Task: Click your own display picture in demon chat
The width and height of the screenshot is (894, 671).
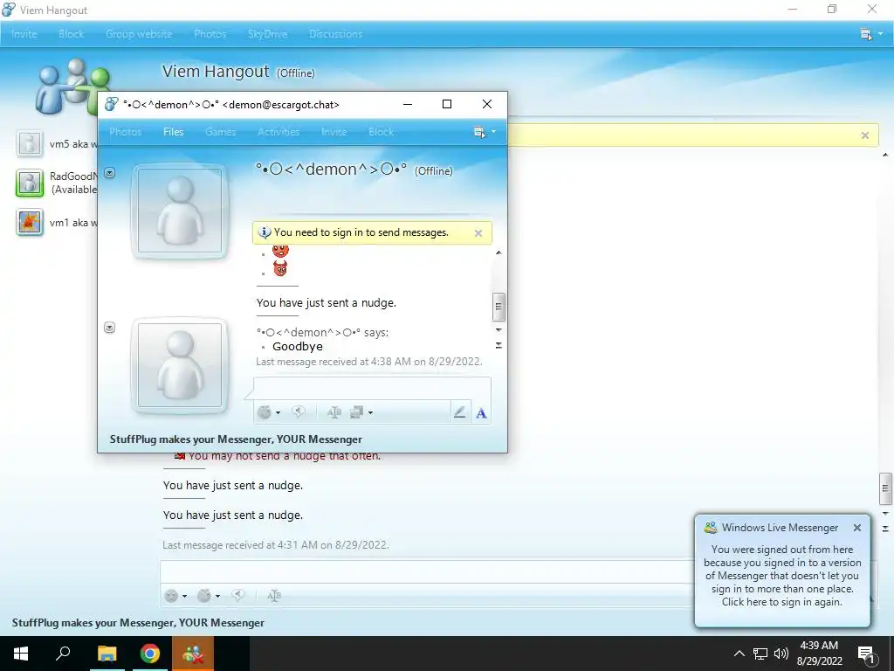Action: pos(180,365)
